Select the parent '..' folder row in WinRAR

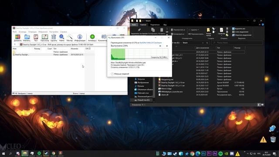click(x=53, y=52)
